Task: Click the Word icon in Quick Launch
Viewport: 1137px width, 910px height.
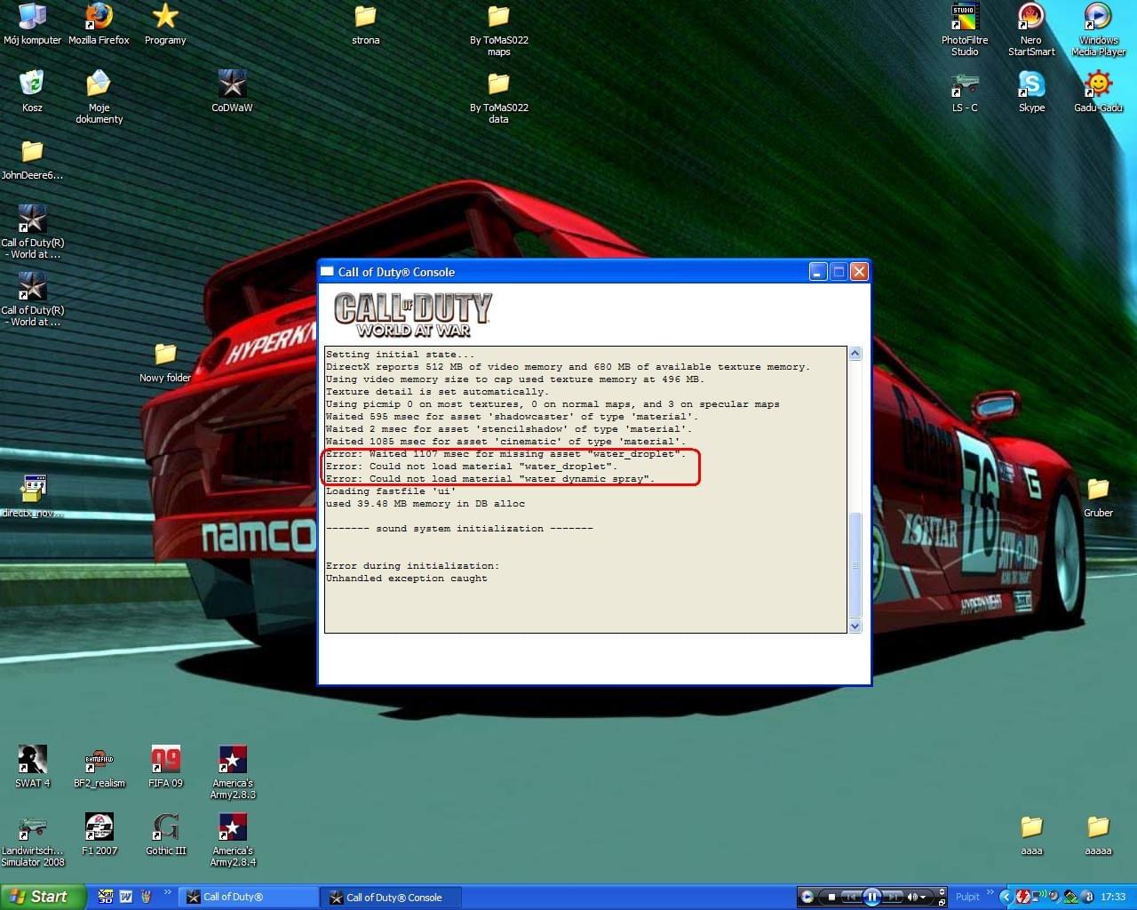Action: pyautogui.click(x=126, y=897)
